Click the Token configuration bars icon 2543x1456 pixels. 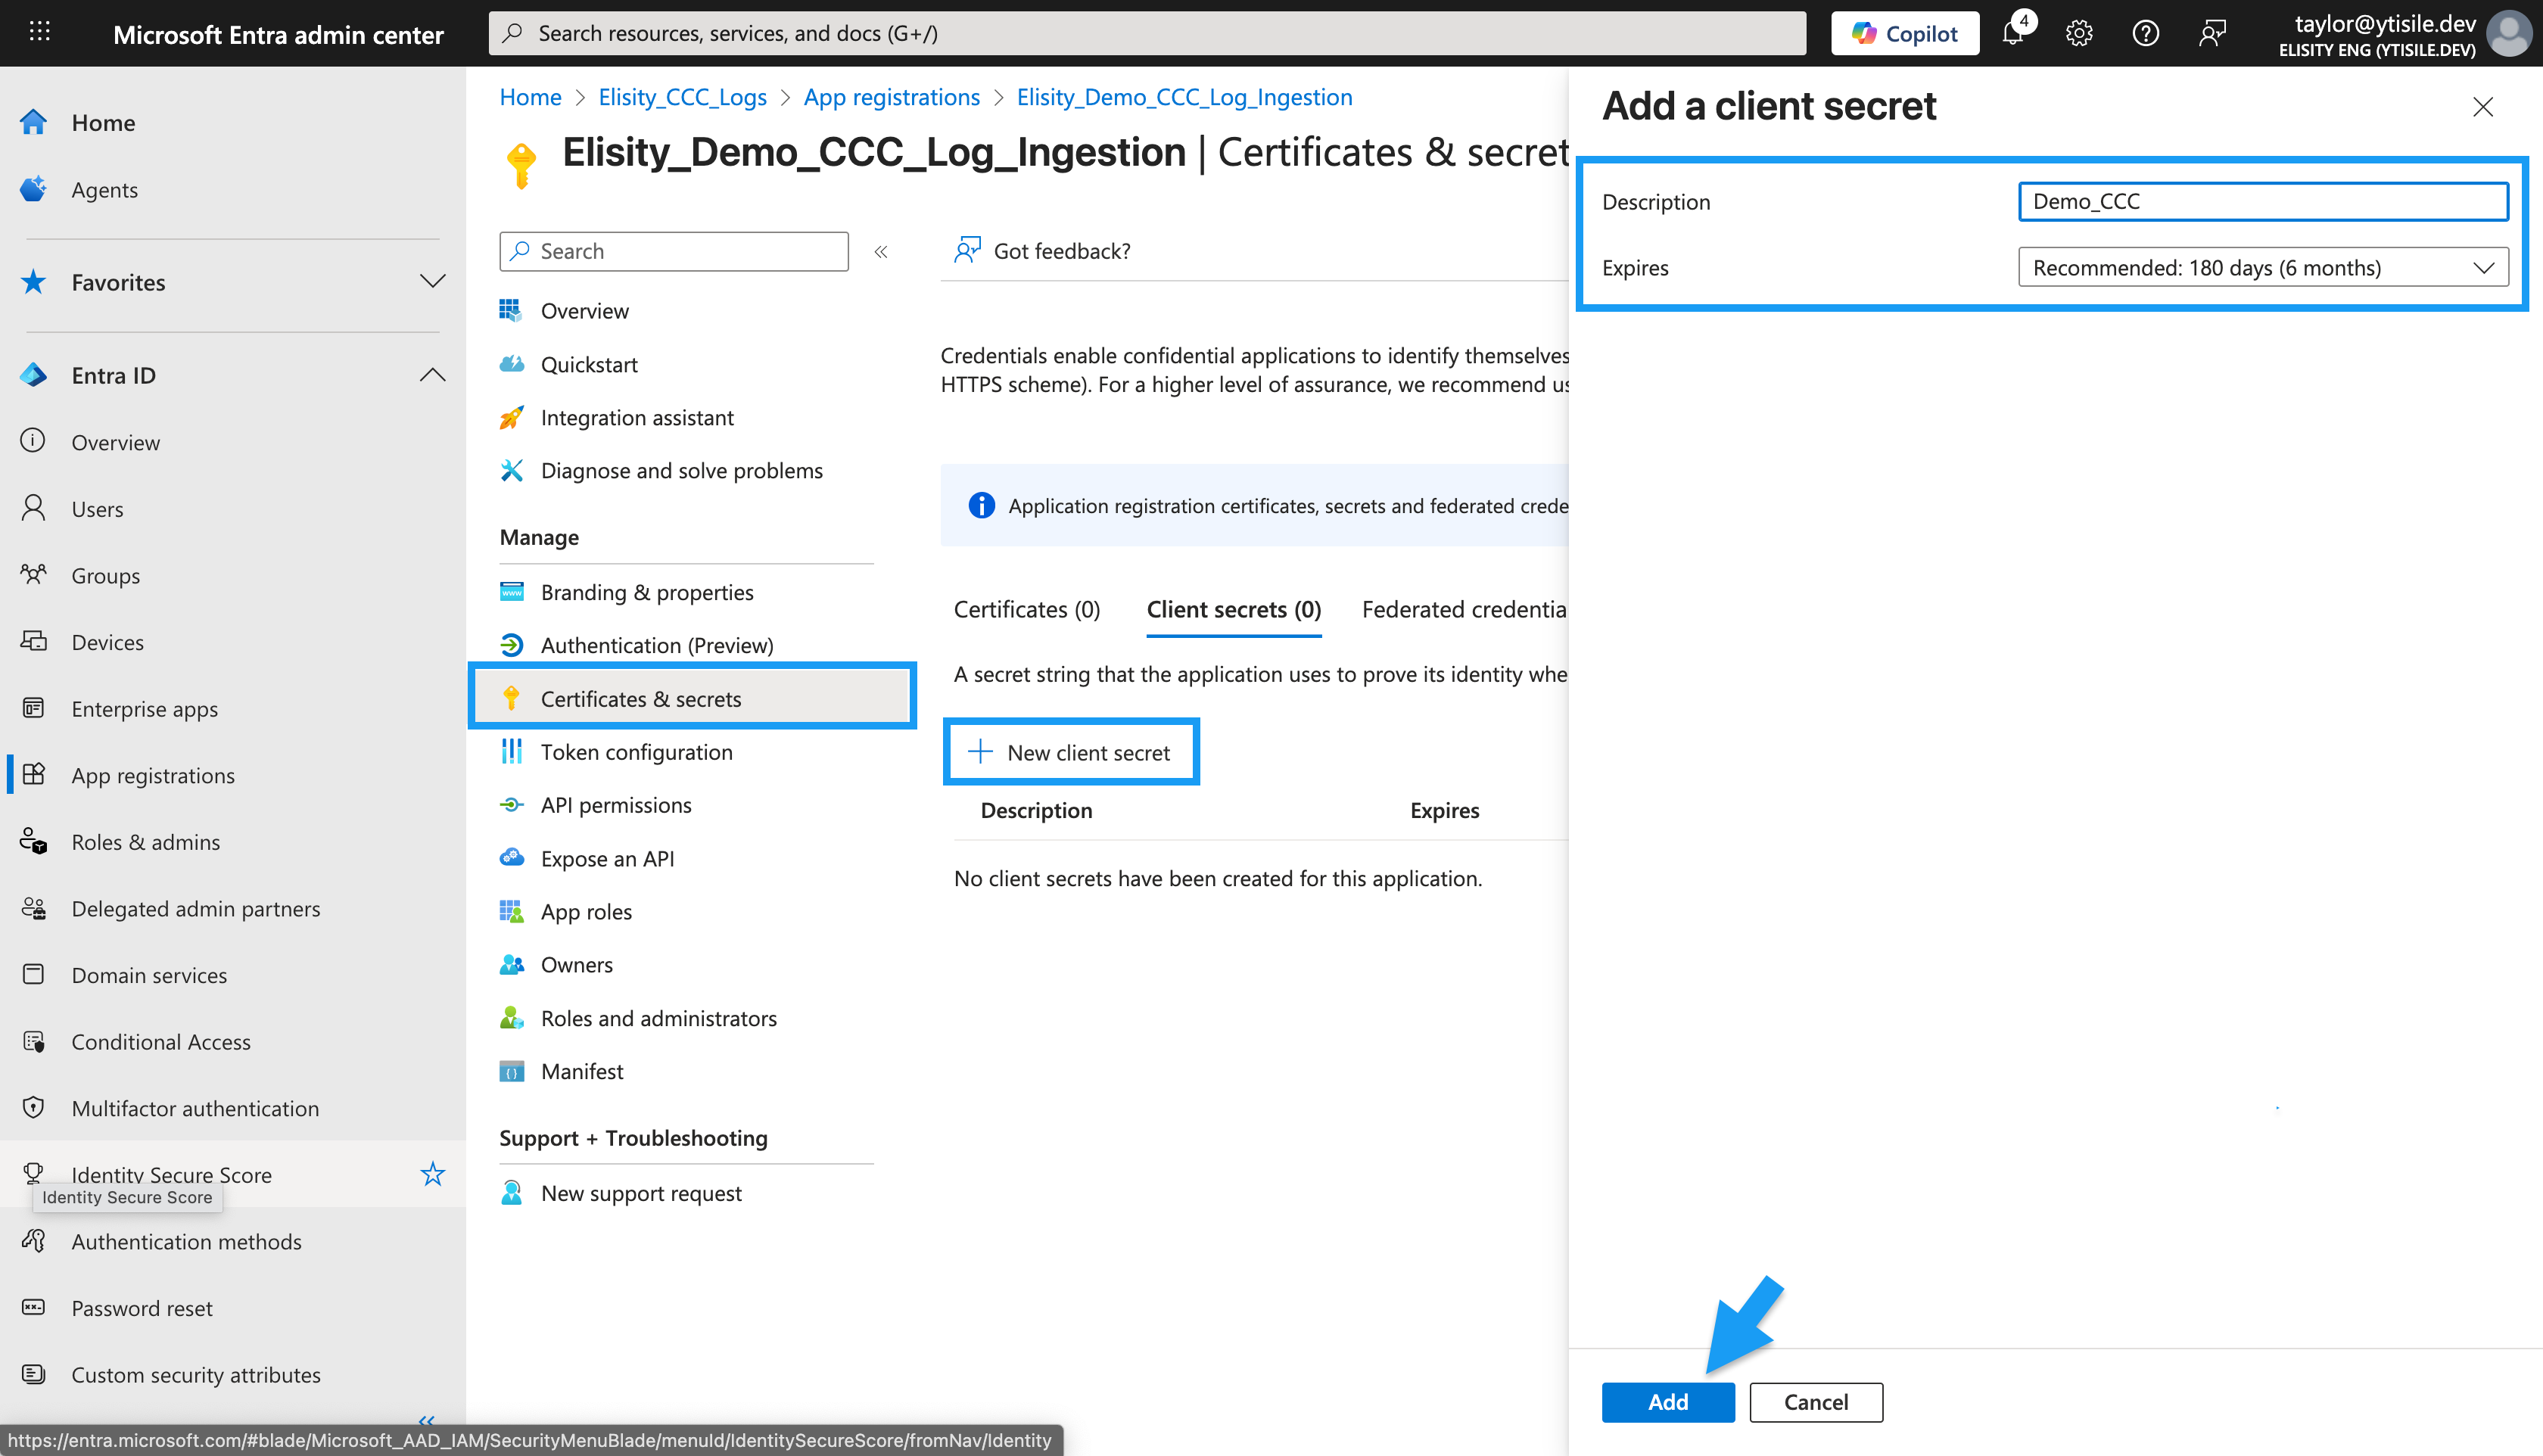click(512, 751)
